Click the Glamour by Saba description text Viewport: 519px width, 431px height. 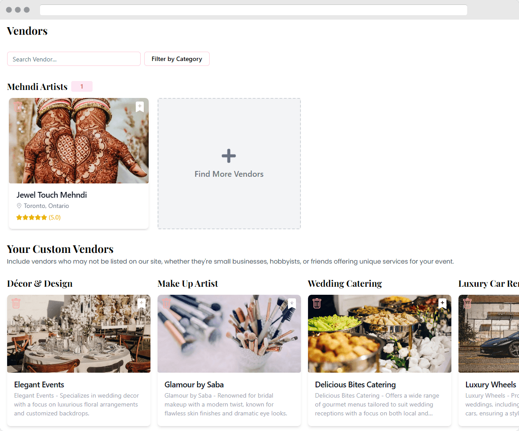tap(226, 405)
